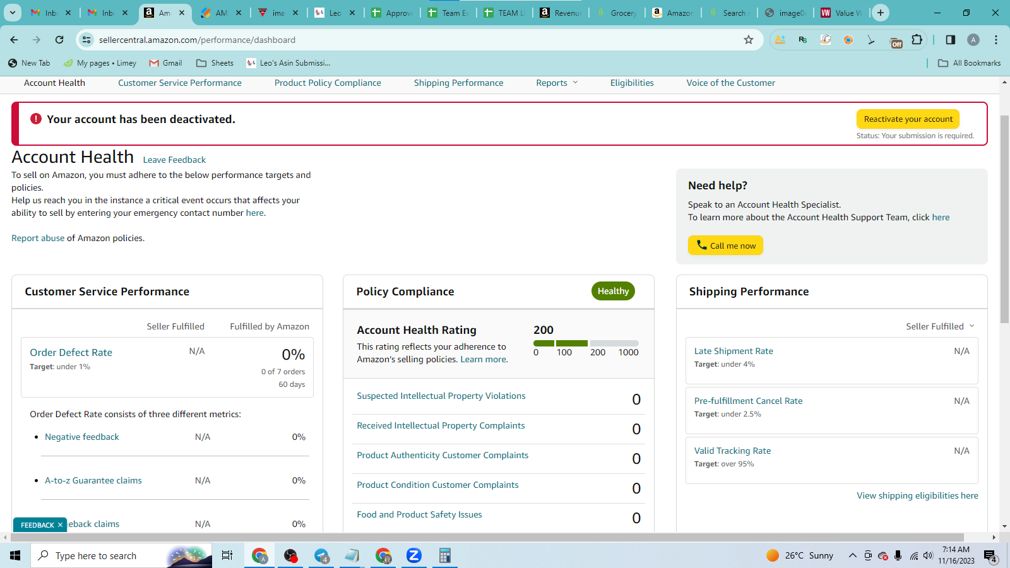Open Food and Product Safety Issues link

tap(419, 514)
